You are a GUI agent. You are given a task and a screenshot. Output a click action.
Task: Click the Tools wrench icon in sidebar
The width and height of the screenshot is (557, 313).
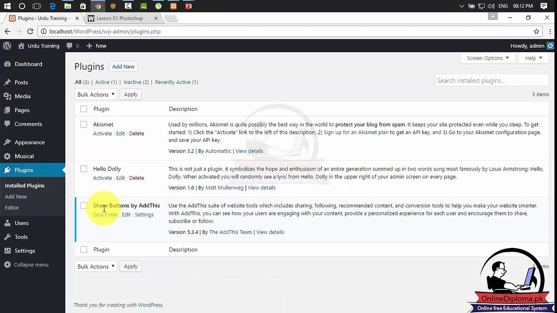pyautogui.click(x=7, y=237)
